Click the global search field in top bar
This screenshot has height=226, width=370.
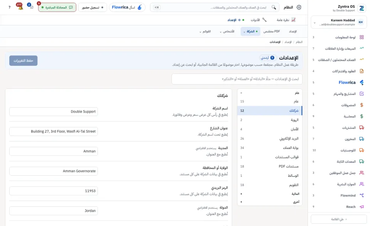(x=215, y=7)
